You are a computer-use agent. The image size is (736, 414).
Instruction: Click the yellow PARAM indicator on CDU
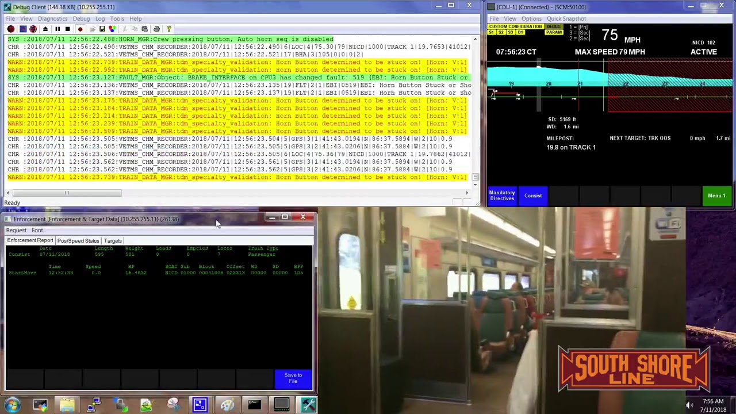(x=554, y=32)
